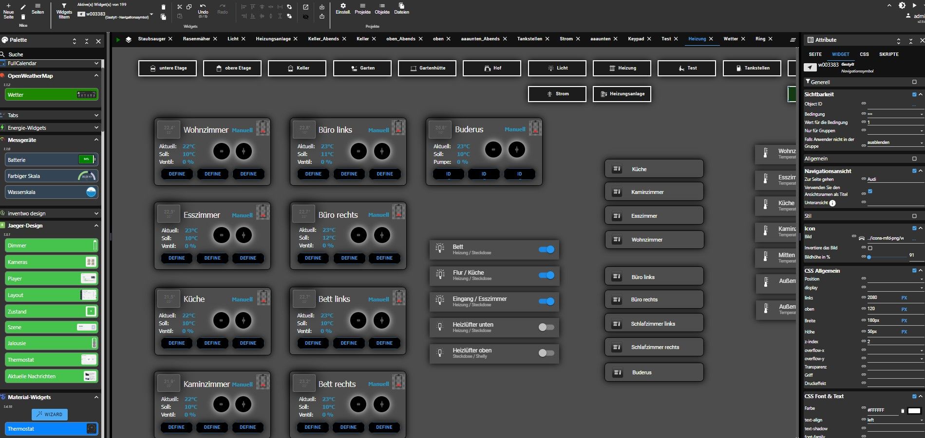This screenshot has width=925, height=438.
Task: Turn on the Heizlüfter unten switch
Action: point(547,327)
